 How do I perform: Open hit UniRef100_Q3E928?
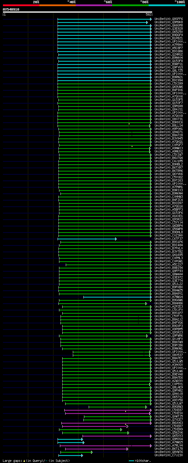[168, 29]
